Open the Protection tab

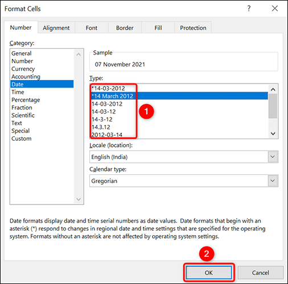pos(193,28)
